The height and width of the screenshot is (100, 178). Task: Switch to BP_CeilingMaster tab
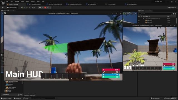click(x=132, y=4)
